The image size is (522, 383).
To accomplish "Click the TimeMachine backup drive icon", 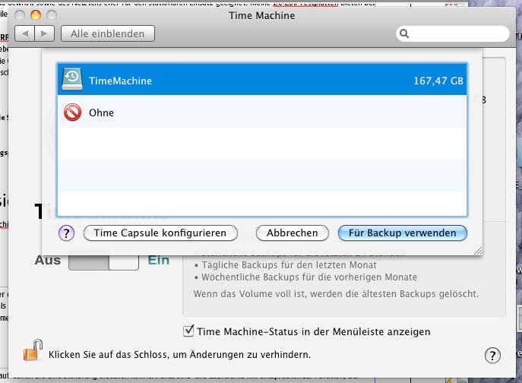I will 72,79.
